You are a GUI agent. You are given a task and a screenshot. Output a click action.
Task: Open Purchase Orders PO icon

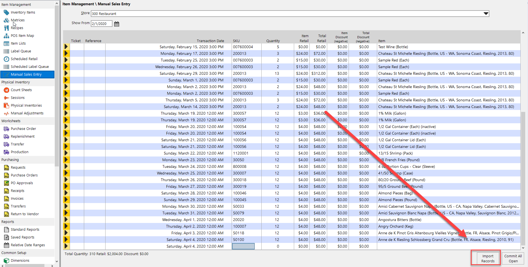click(6, 175)
